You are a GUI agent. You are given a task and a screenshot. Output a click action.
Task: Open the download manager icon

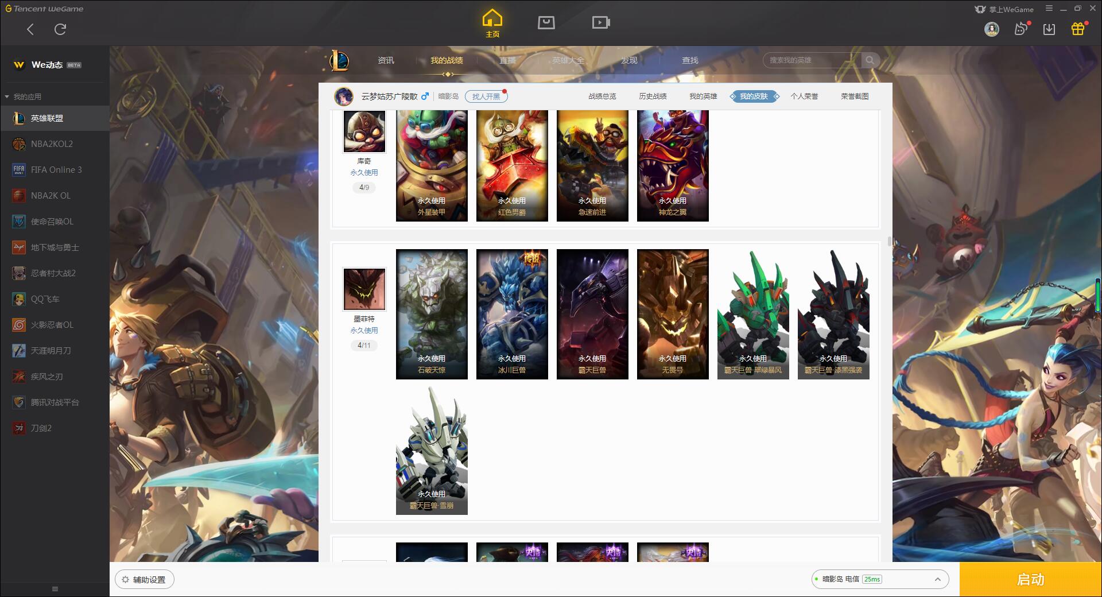click(x=1049, y=29)
